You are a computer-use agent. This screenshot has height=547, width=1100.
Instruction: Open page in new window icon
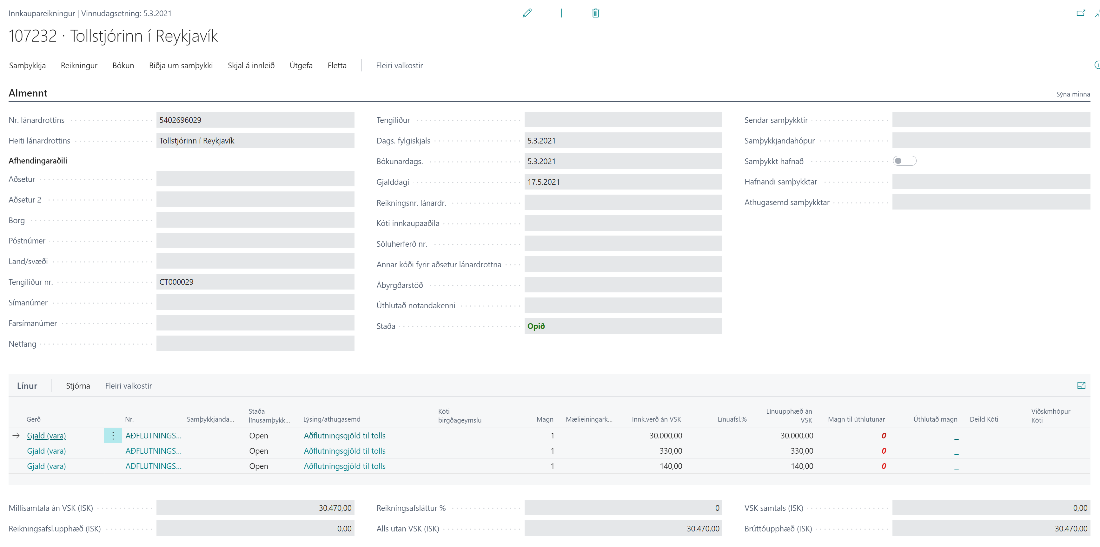pyautogui.click(x=1080, y=13)
